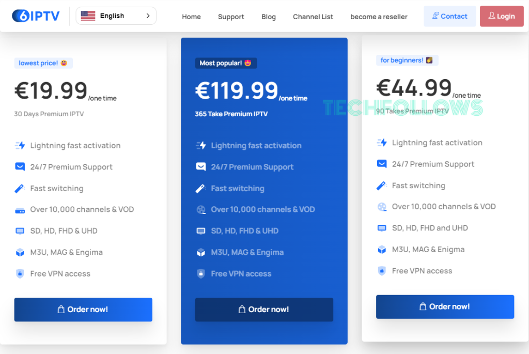The width and height of the screenshot is (529, 354).
Task: Click lightning icon in €44.99 plan
Action: click(x=382, y=143)
